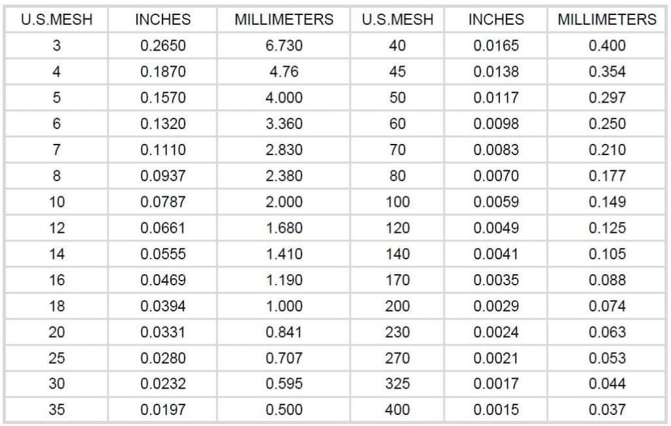
Task: Select the 0.0555 inches cell
Action: (x=163, y=254)
